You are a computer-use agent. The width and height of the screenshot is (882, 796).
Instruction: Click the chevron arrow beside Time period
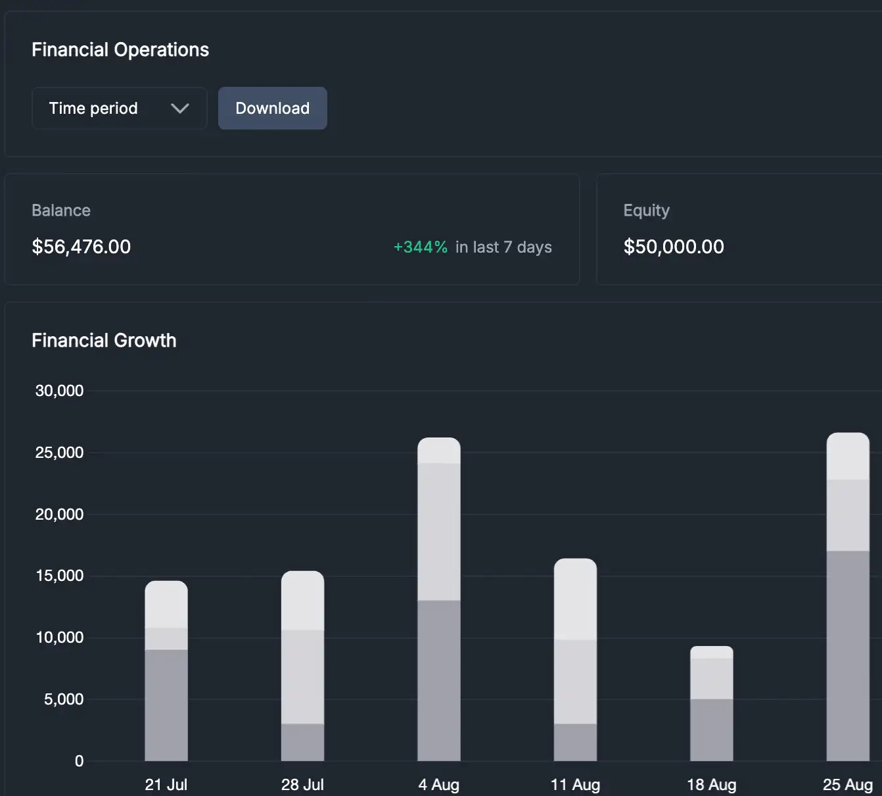click(x=179, y=109)
